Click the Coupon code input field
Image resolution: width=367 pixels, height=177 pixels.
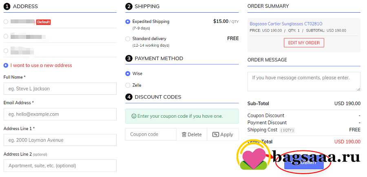tap(151, 134)
